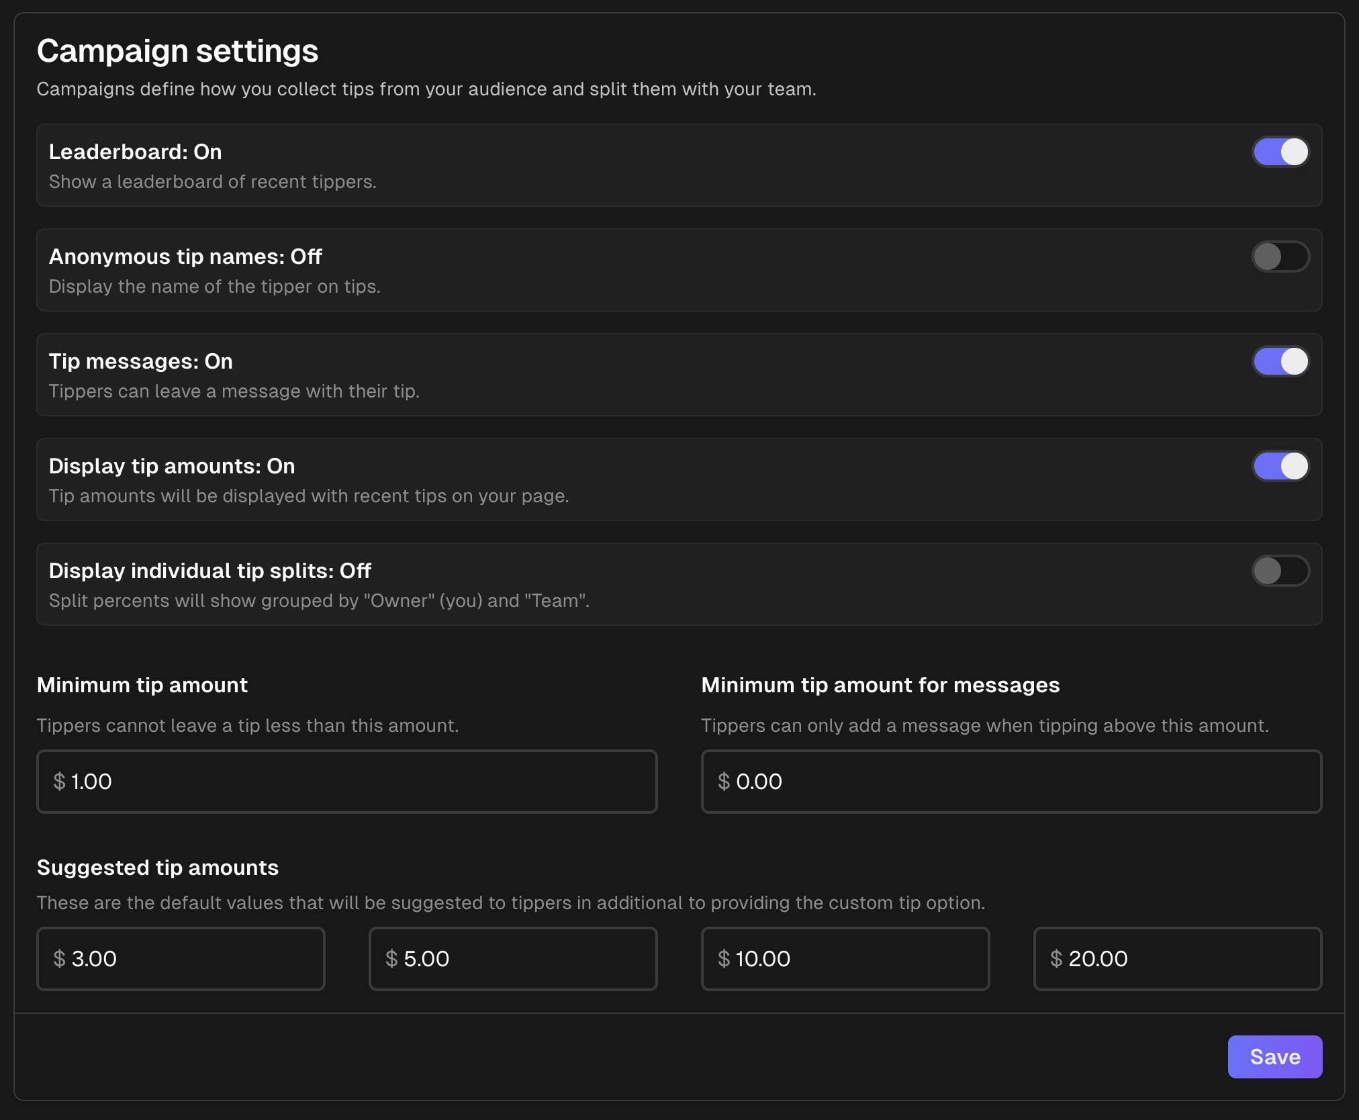This screenshot has height=1120, width=1359.
Task: Turn off Tip messages
Action: click(1281, 361)
